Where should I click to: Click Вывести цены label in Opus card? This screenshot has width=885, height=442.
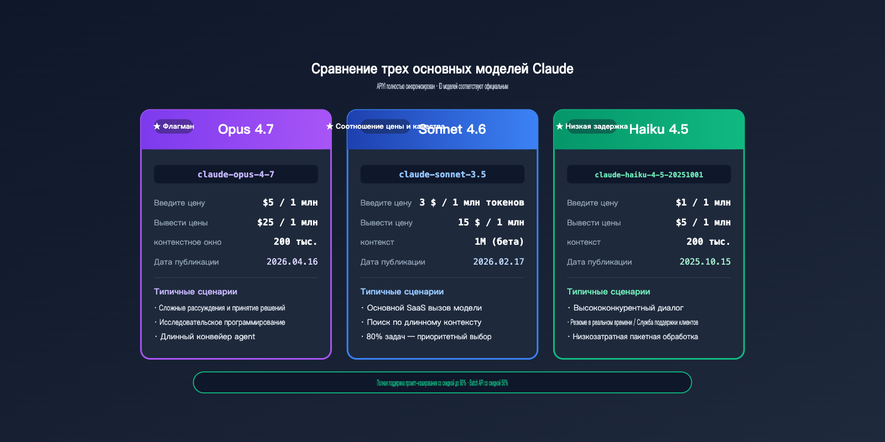click(181, 223)
